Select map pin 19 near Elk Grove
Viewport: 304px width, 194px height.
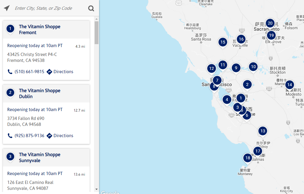point(271,36)
